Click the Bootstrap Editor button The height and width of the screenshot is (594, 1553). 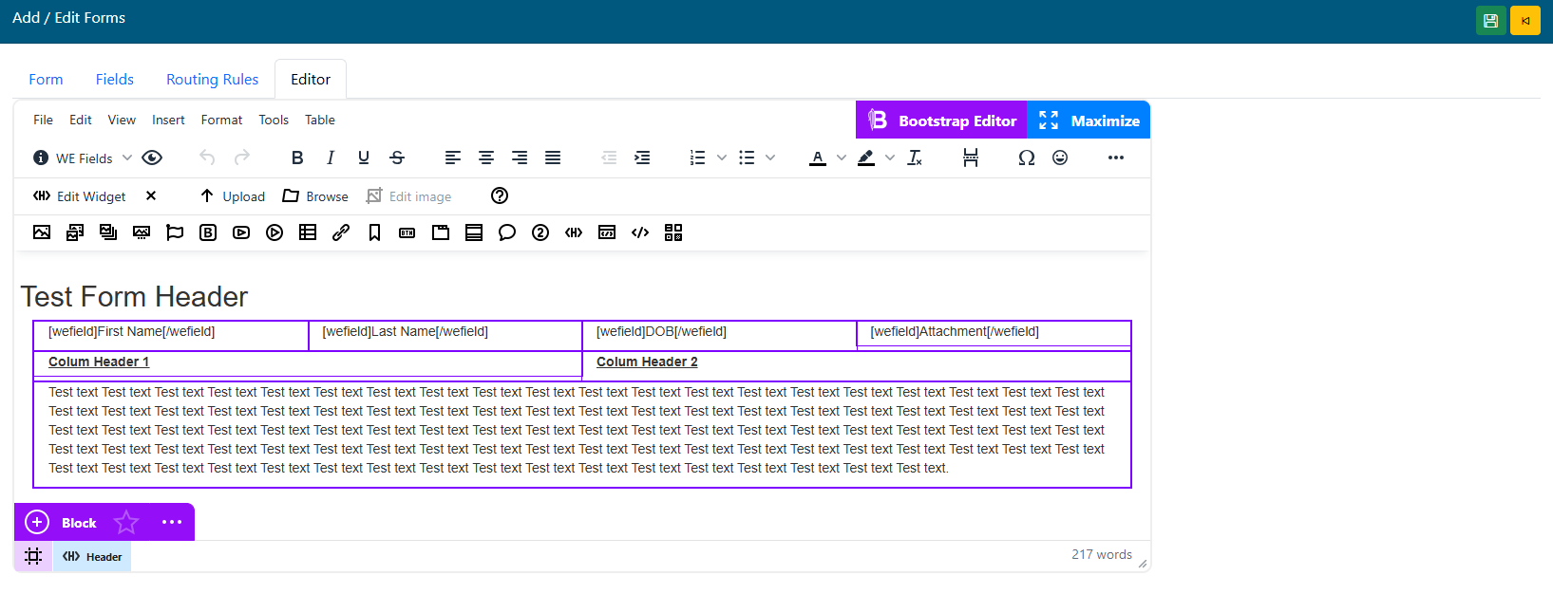pos(941,121)
